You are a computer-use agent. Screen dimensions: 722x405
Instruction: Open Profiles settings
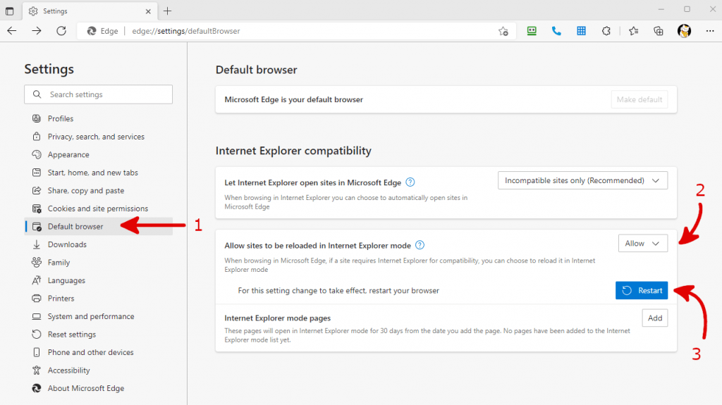coord(99,119)
